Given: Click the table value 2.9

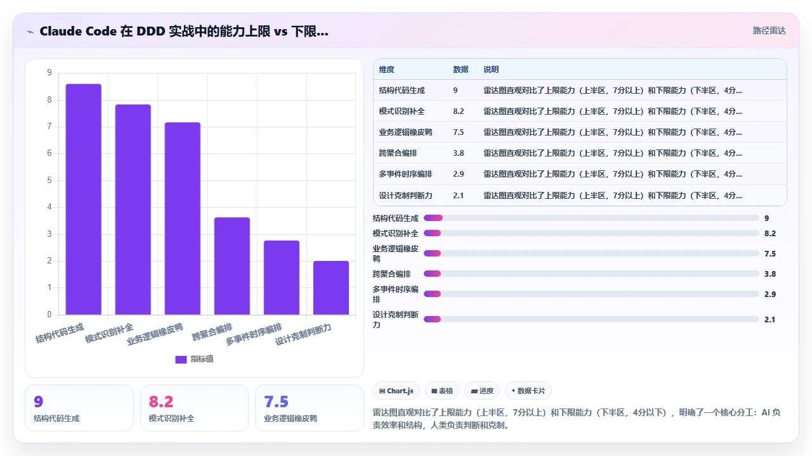Looking at the screenshot, I should click(x=459, y=174).
